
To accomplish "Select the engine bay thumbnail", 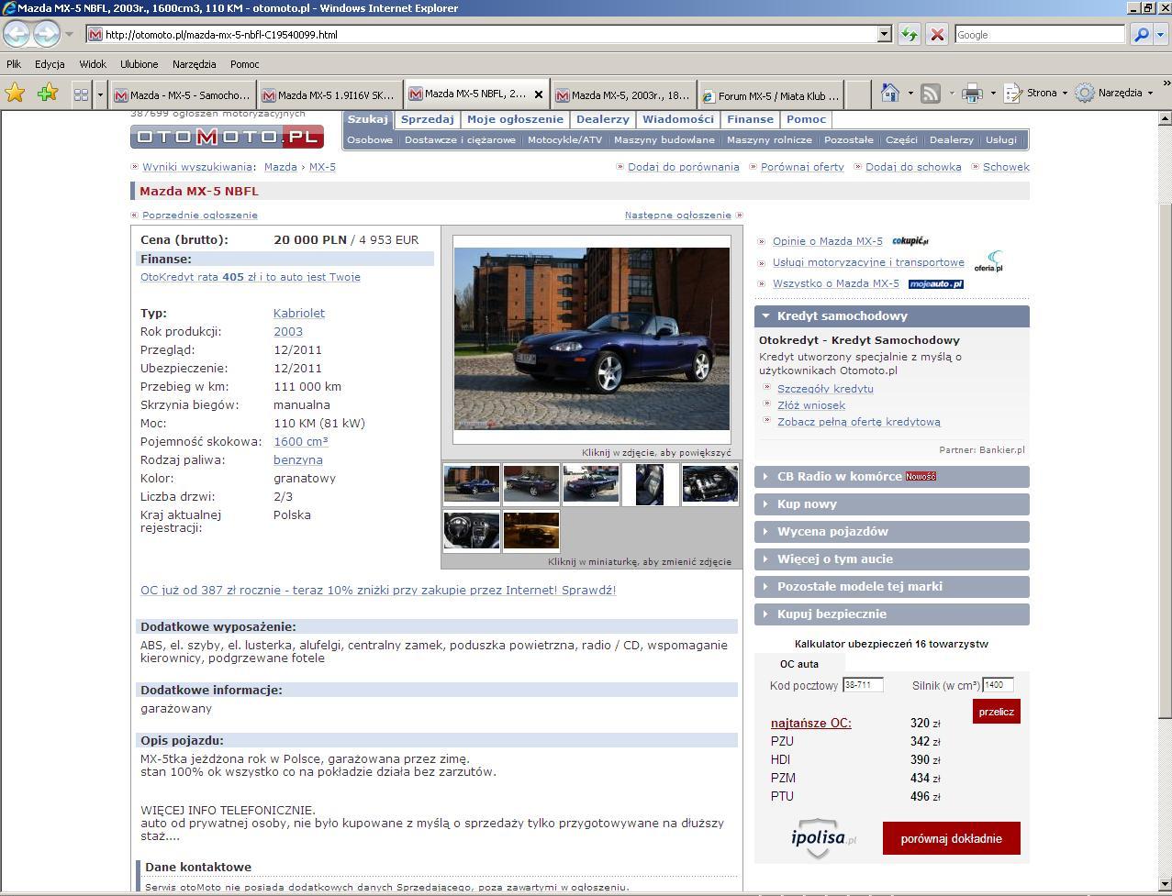I will (710, 484).
